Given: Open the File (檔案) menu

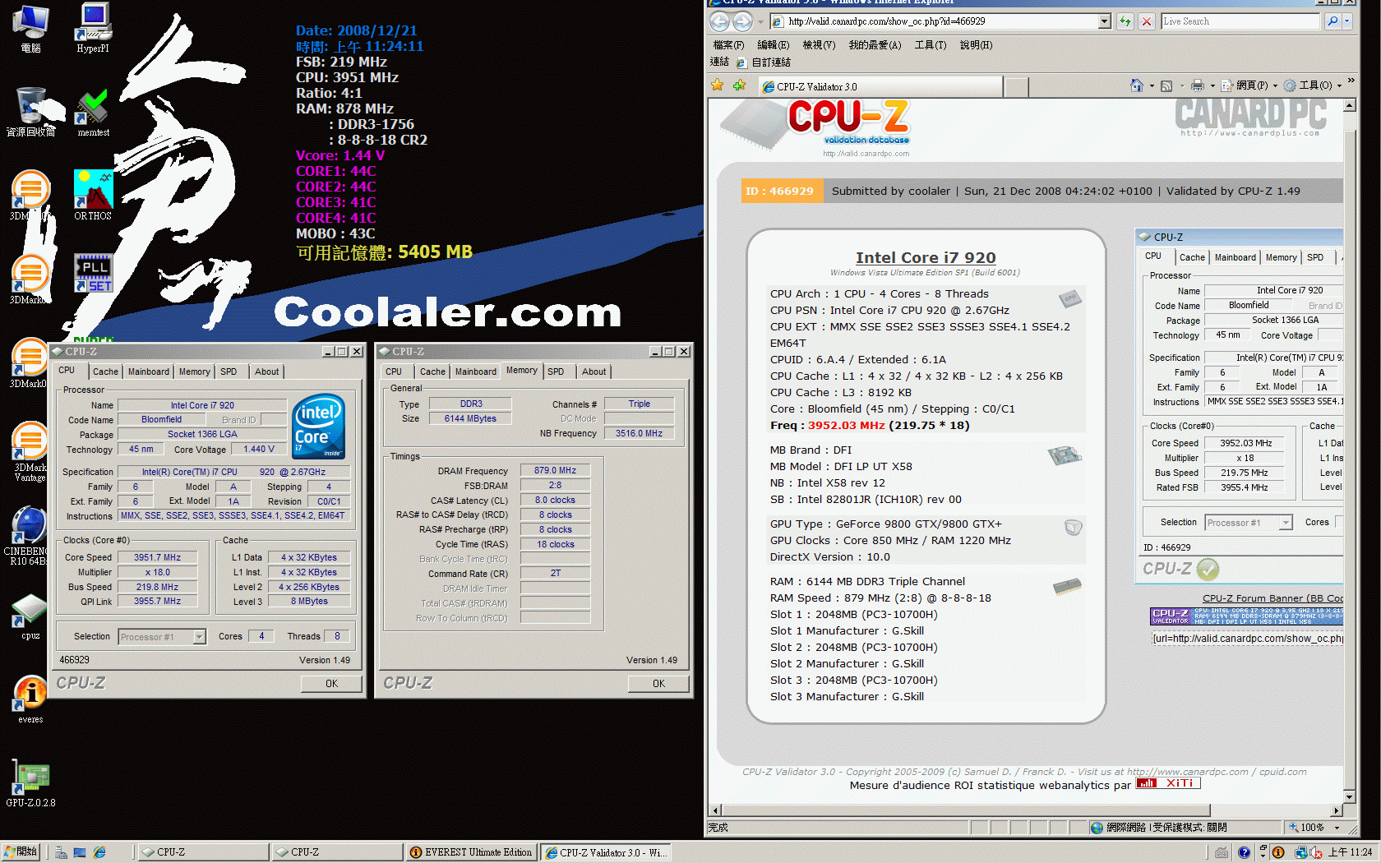Looking at the screenshot, I should coord(728,45).
